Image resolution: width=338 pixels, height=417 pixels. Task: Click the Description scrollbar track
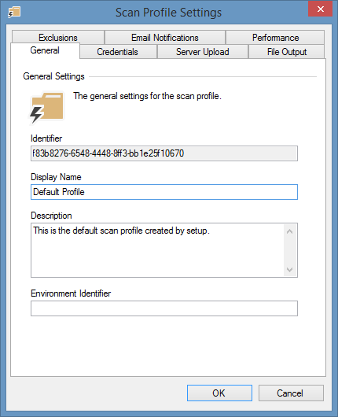pos(289,250)
